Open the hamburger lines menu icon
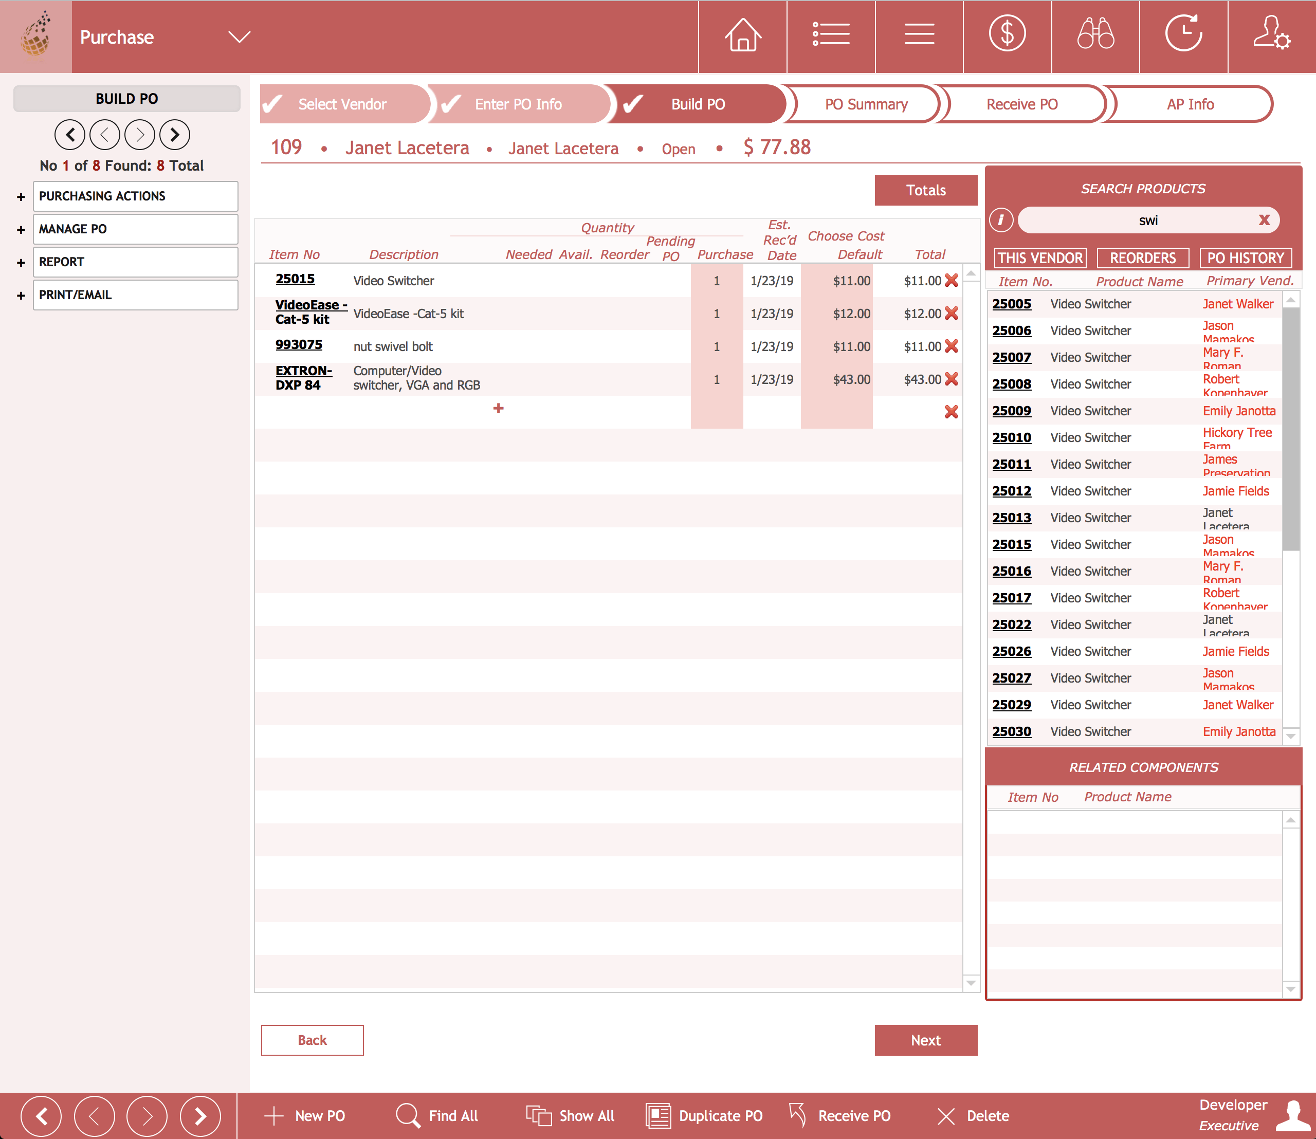The height and width of the screenshot is (1139, 1316). pos(919,35)
